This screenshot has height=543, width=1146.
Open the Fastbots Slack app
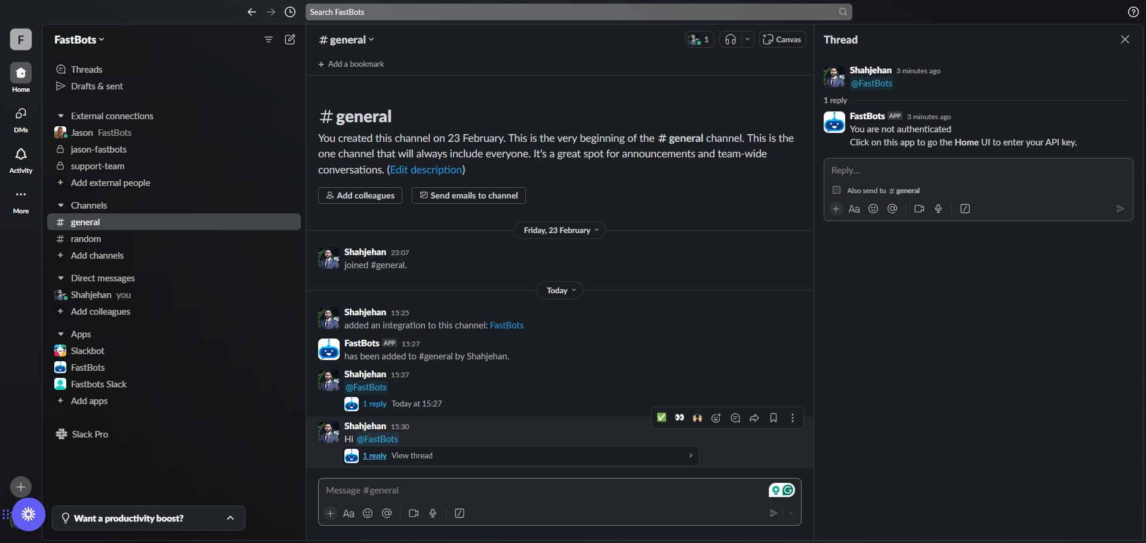click(174, 384)
